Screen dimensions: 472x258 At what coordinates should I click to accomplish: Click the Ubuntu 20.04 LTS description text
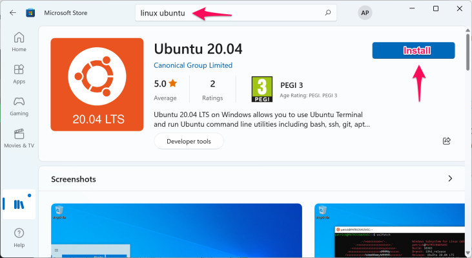pyautogui.click(x=262, y=120)
